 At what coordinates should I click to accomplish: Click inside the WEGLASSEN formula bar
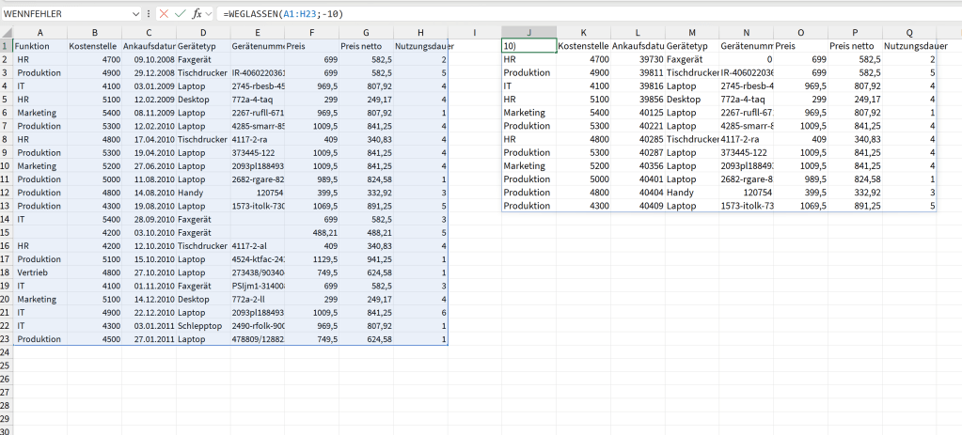tap(564, 14)
